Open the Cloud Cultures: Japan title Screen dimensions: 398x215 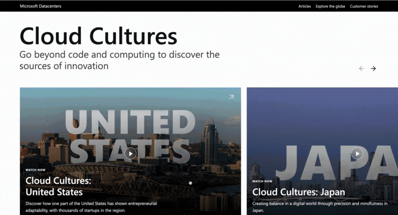pos(298,192)
